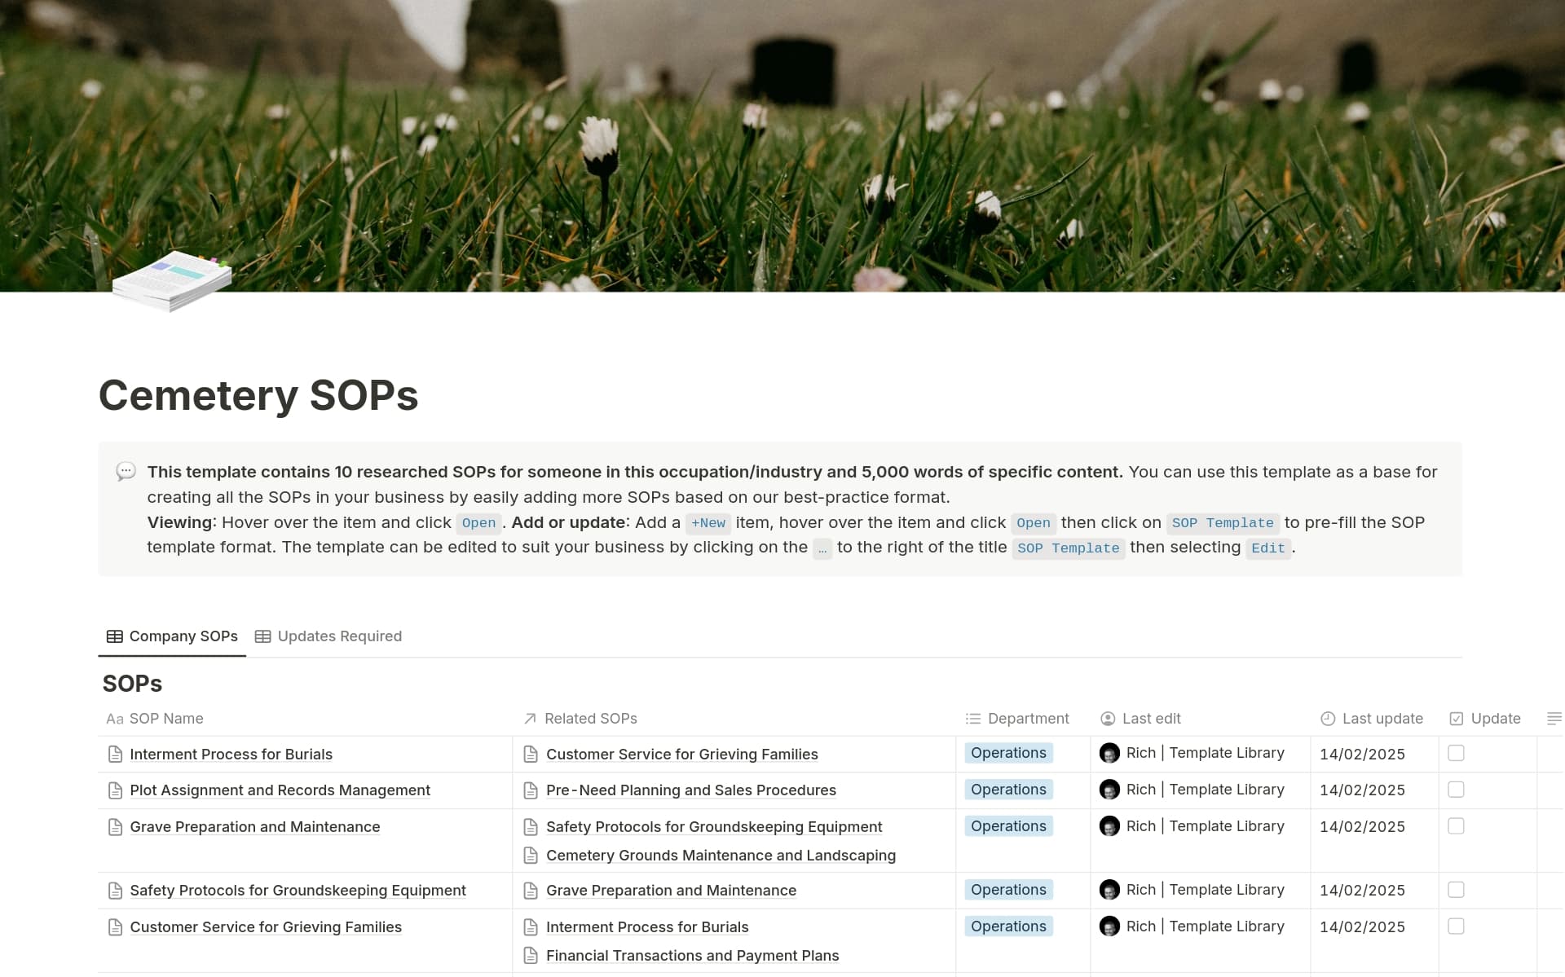Viewport: 1565px width, 977px height.
Task: Click the arrow icon on the Related SOPs header
Action: click(528, 719)
